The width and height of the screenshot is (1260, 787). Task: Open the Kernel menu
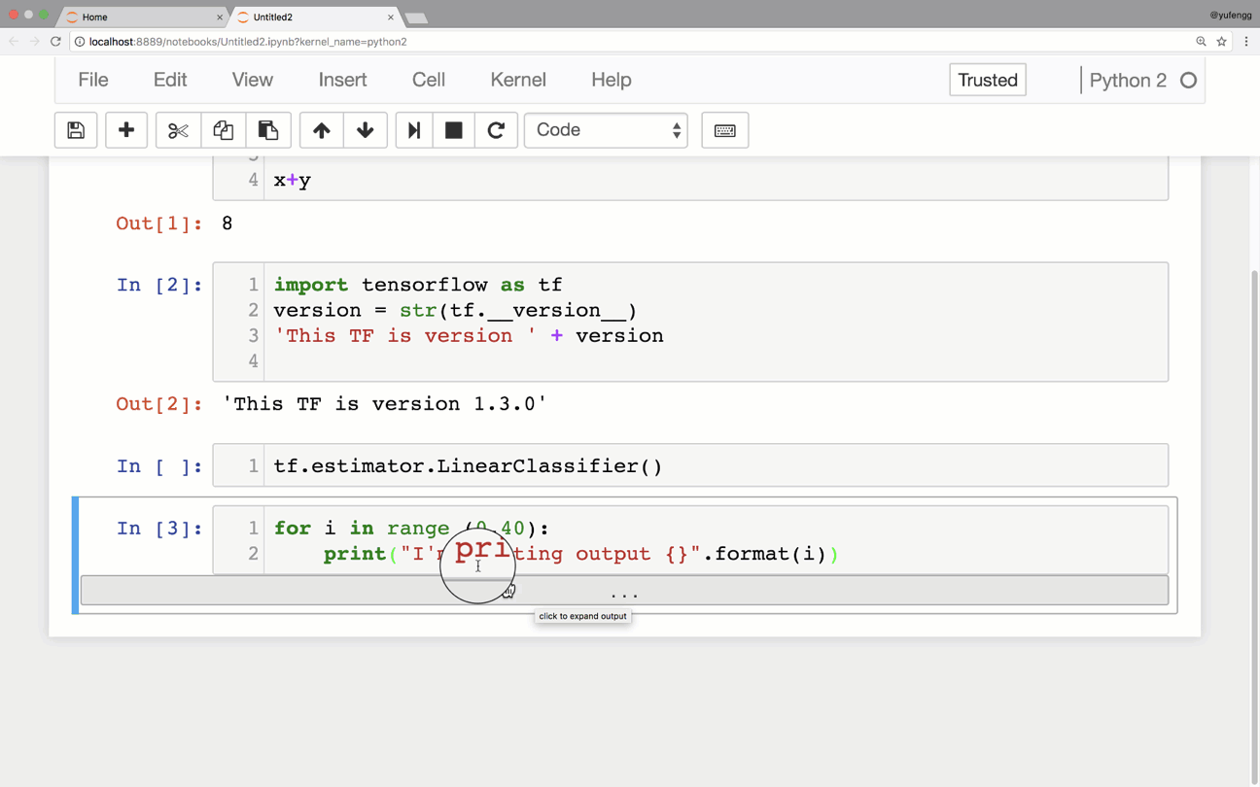[x=518, y=80]
